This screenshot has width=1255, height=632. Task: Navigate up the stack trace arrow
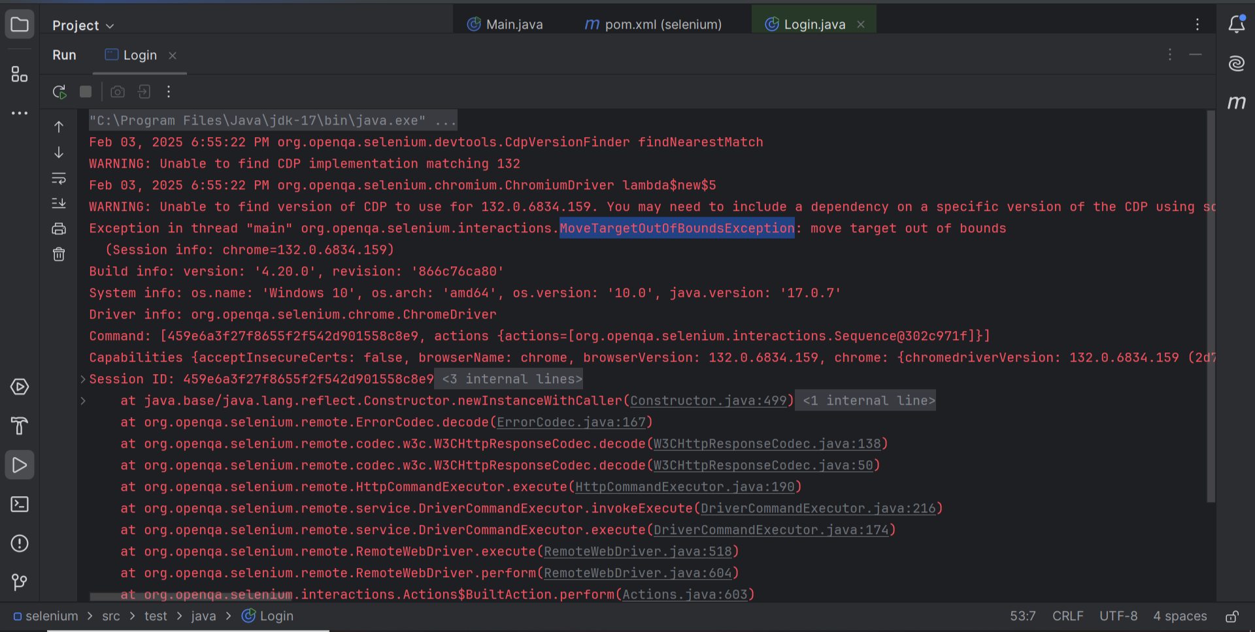[x=59, y=127]
